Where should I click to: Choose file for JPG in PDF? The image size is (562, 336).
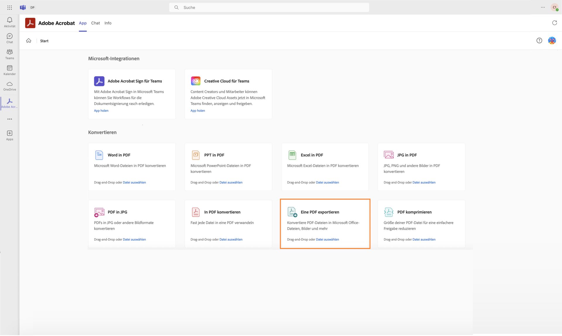(x=424, y=182)
